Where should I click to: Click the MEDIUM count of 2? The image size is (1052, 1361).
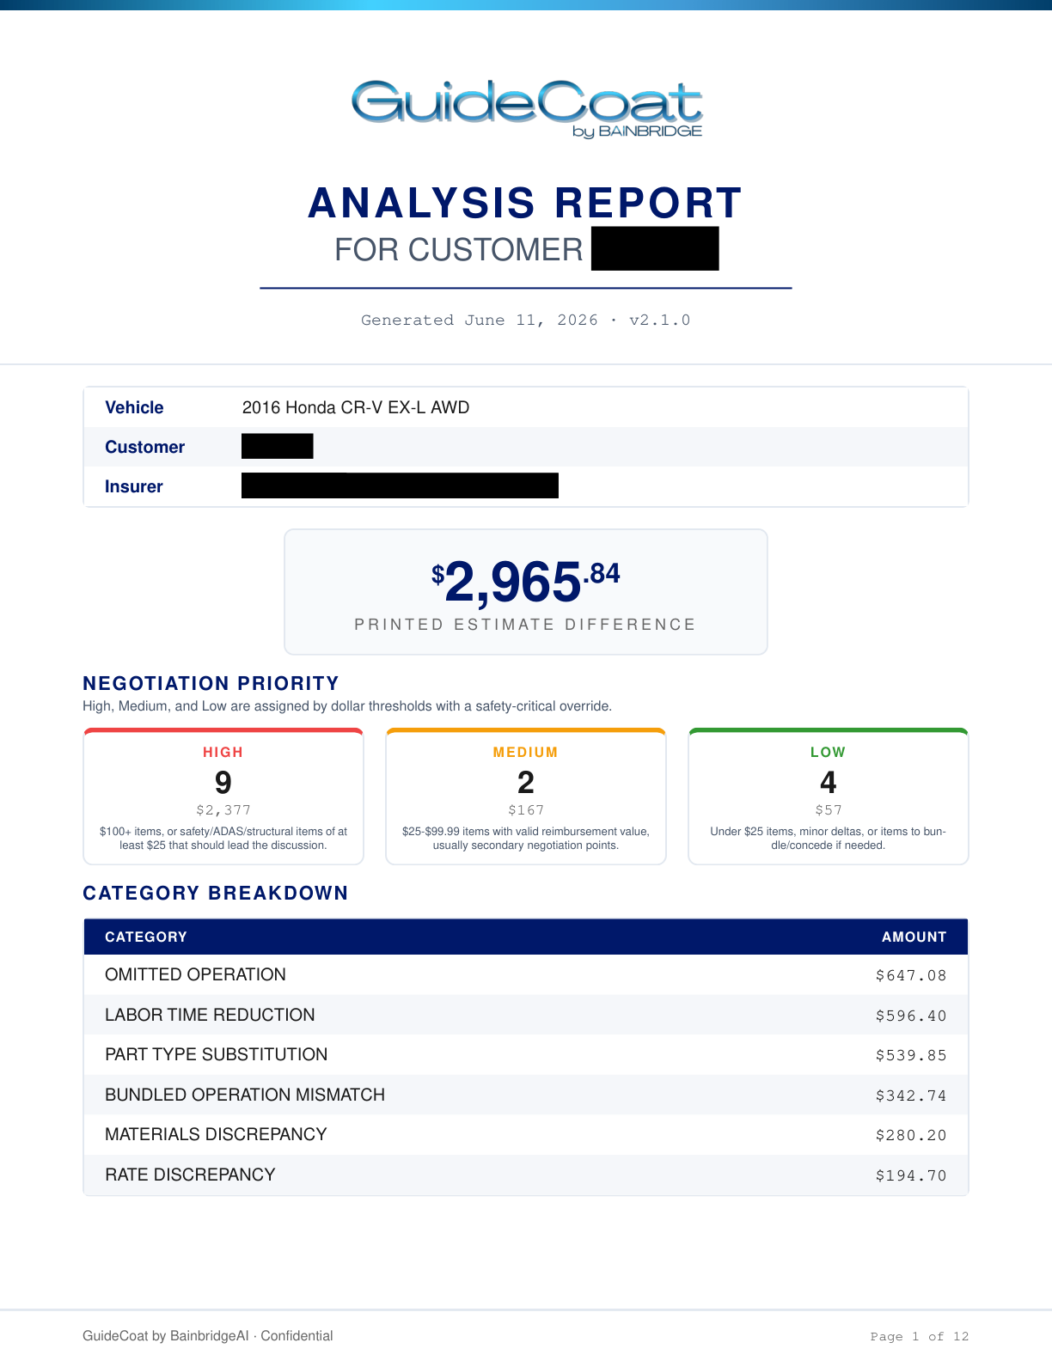pyautogui.click(x=526, y=783)
